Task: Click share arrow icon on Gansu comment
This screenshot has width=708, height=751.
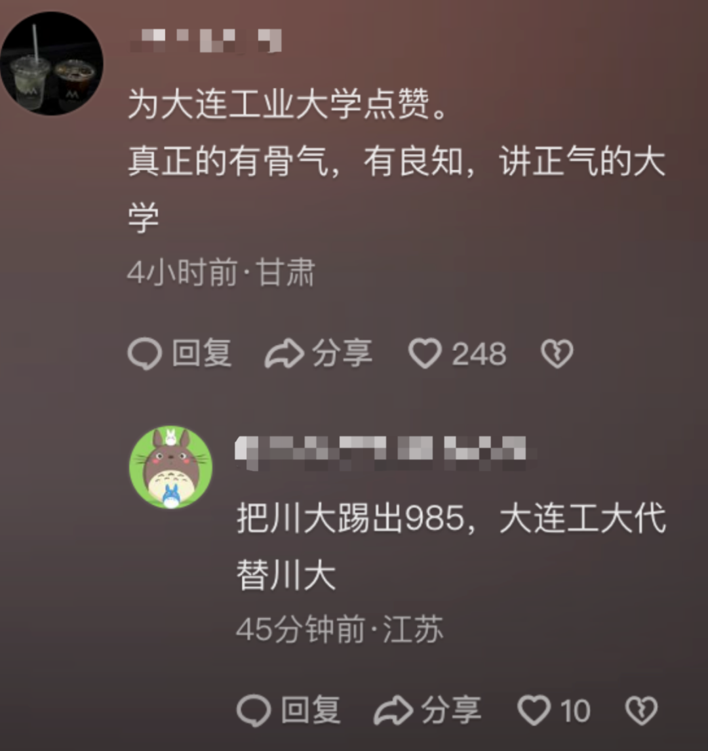Action: pos(285,354)
